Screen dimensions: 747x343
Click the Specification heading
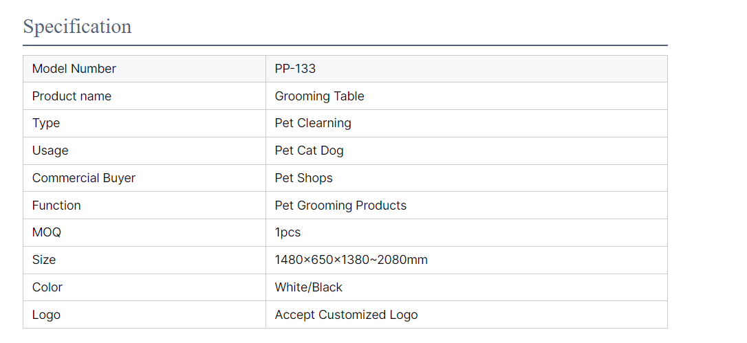click(x=77, y=26)
